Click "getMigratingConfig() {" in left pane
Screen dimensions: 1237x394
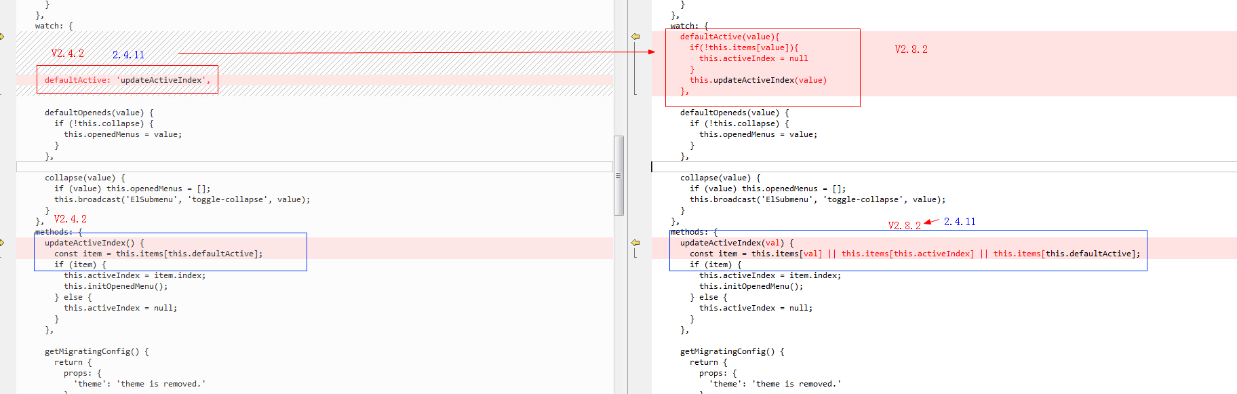(97, 351)
